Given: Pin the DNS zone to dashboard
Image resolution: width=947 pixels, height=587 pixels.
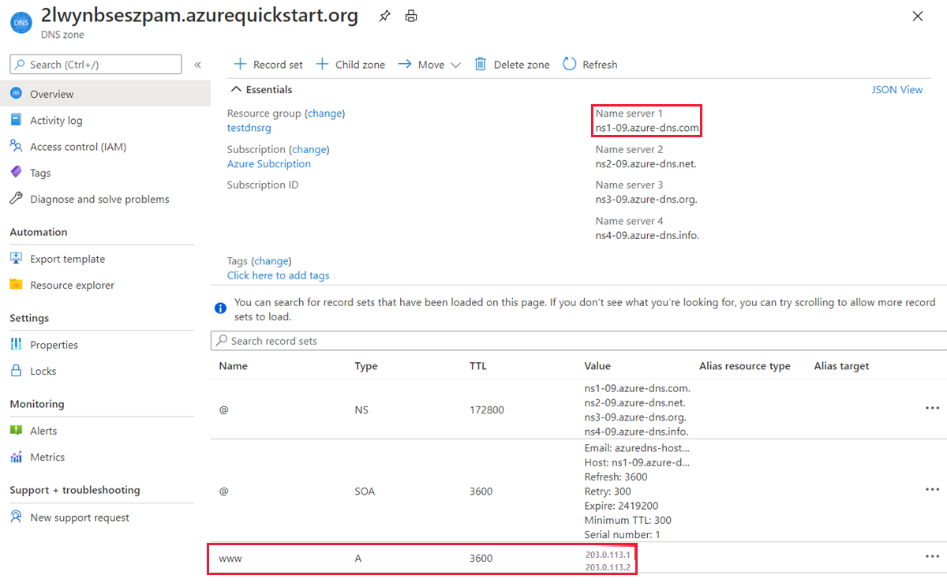Looking at the screenshot, I should point(384,16).
